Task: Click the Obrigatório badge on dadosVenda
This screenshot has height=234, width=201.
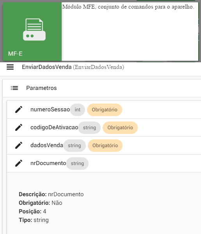Action: (x=105, y=146)
